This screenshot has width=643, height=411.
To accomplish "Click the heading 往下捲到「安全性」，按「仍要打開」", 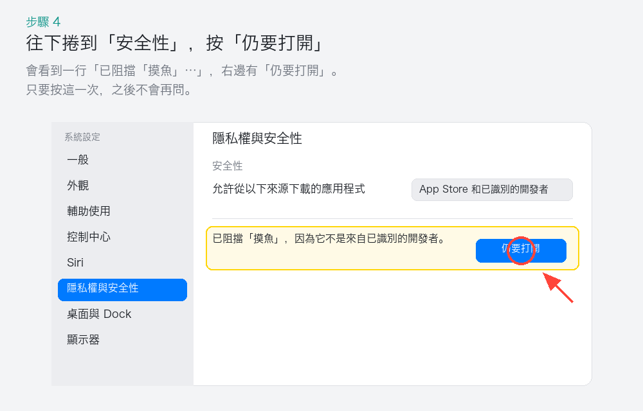I will pos(175,43).
